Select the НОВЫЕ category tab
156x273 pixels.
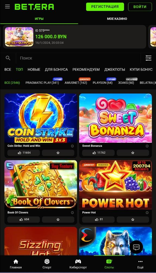coord(34,69)
